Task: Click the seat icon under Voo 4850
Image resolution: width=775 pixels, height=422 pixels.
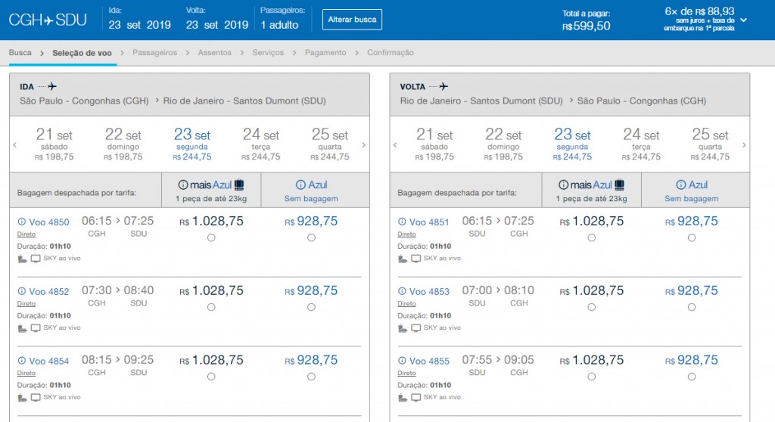Action: pos(22,259)
